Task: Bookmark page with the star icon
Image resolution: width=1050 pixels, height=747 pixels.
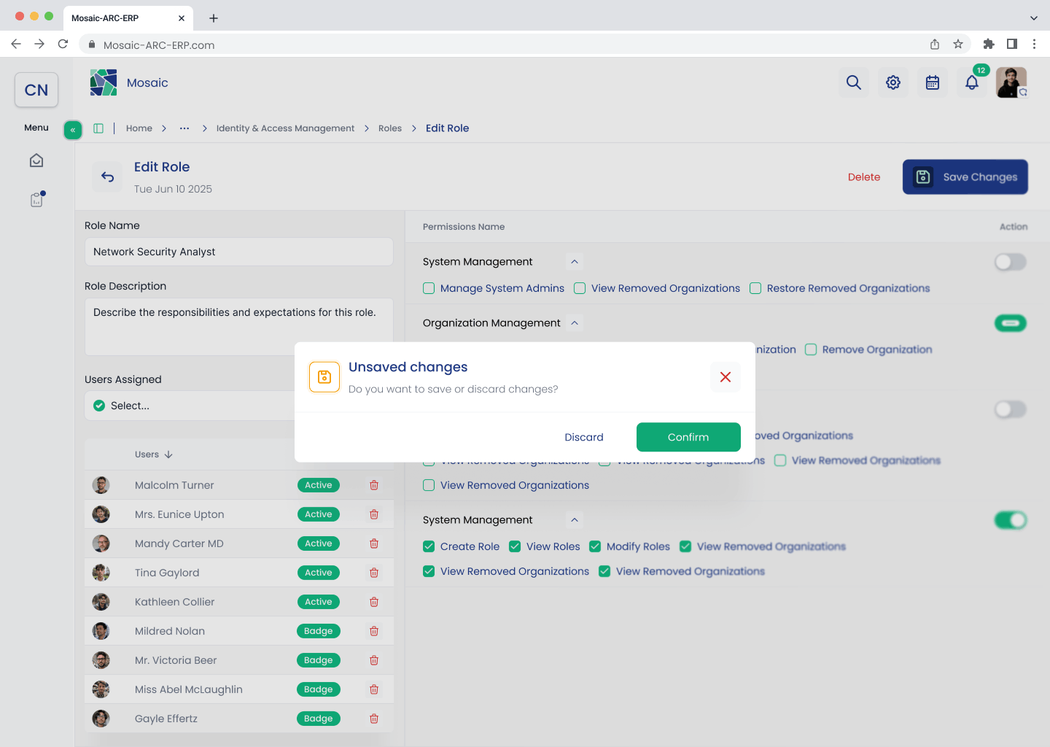Action: (x=958, y=44)
